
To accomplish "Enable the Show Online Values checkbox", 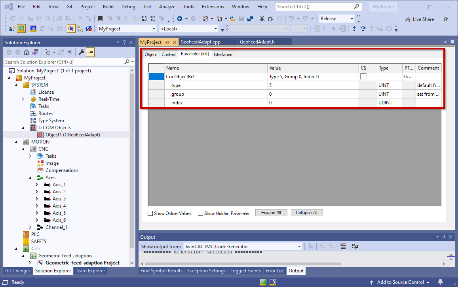I will (x=150, y=213).
